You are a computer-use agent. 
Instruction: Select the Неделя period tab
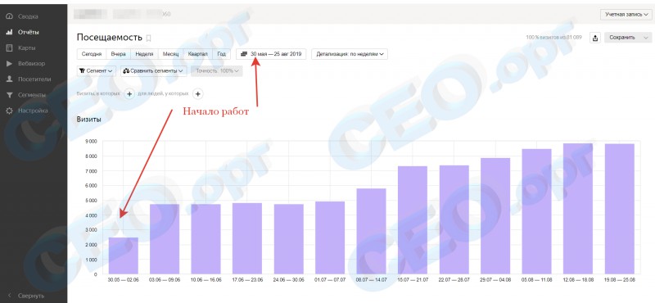click(x=144, y=54)
